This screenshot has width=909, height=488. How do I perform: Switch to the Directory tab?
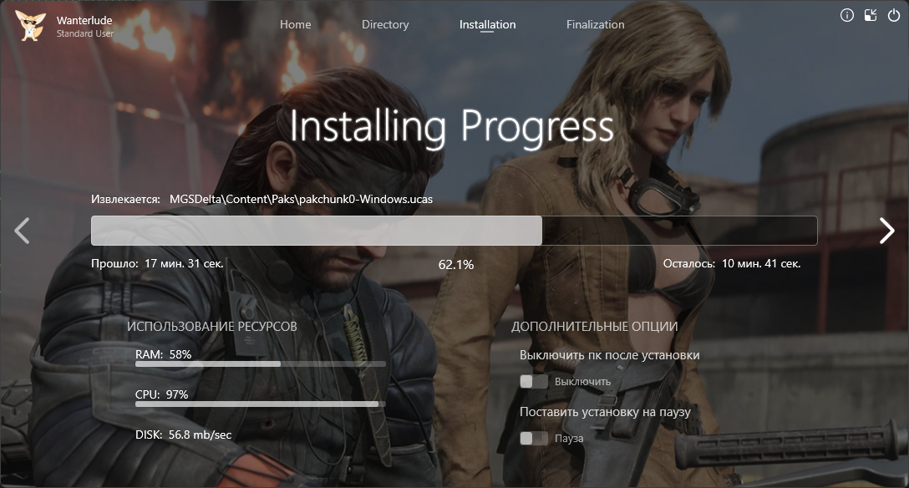385,24
